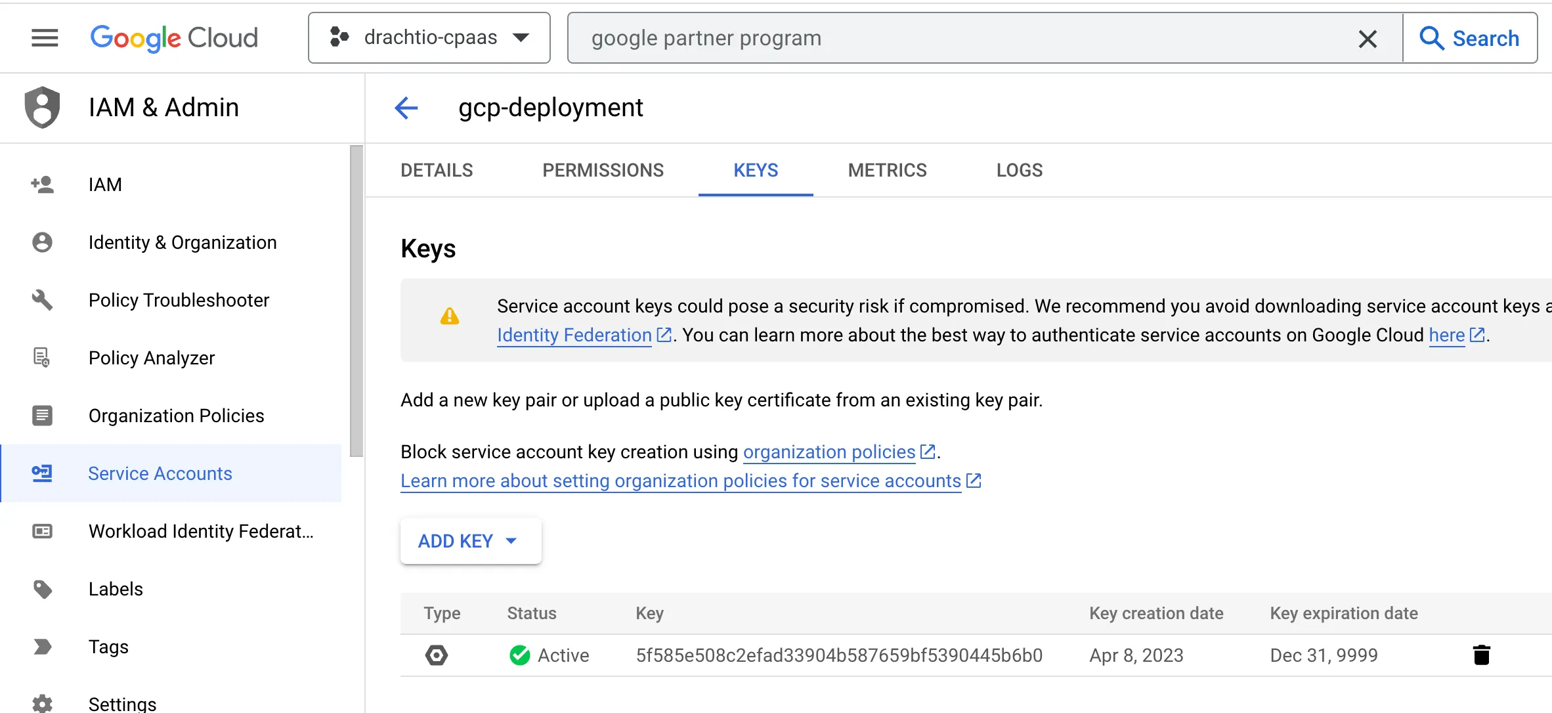Click the key type hexagon icon
Screen dimensions: 1552x713
click(x=437, y=655)
